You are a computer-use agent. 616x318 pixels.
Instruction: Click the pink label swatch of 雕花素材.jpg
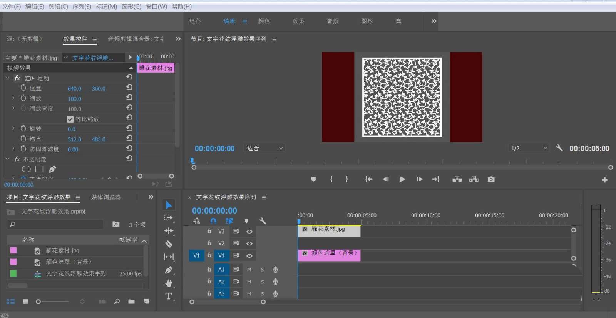tap(13, 250)
